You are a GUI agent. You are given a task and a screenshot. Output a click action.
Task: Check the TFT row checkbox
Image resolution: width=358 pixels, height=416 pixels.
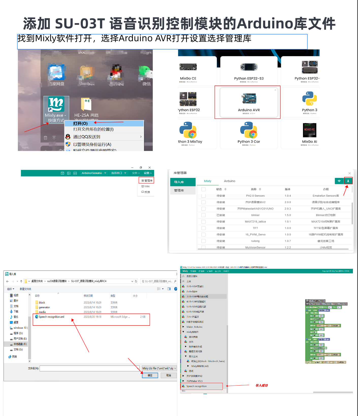tap(203, 228)
